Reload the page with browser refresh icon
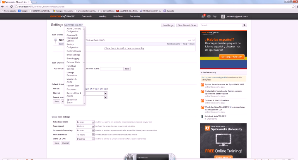 coord(11,7)
